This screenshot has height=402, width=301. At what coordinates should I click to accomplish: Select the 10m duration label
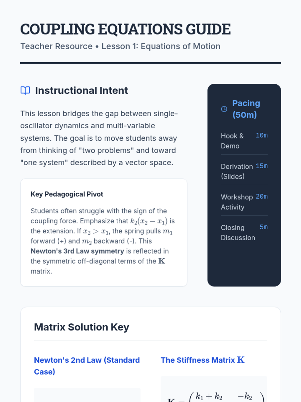[x=261, y=135]
